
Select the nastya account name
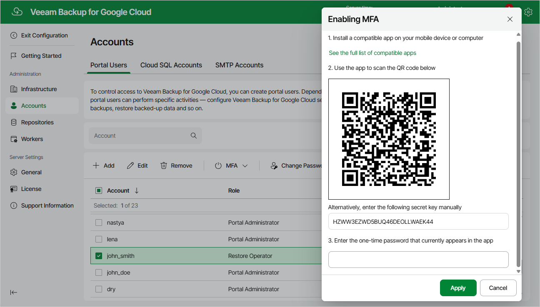pos(115,223)
